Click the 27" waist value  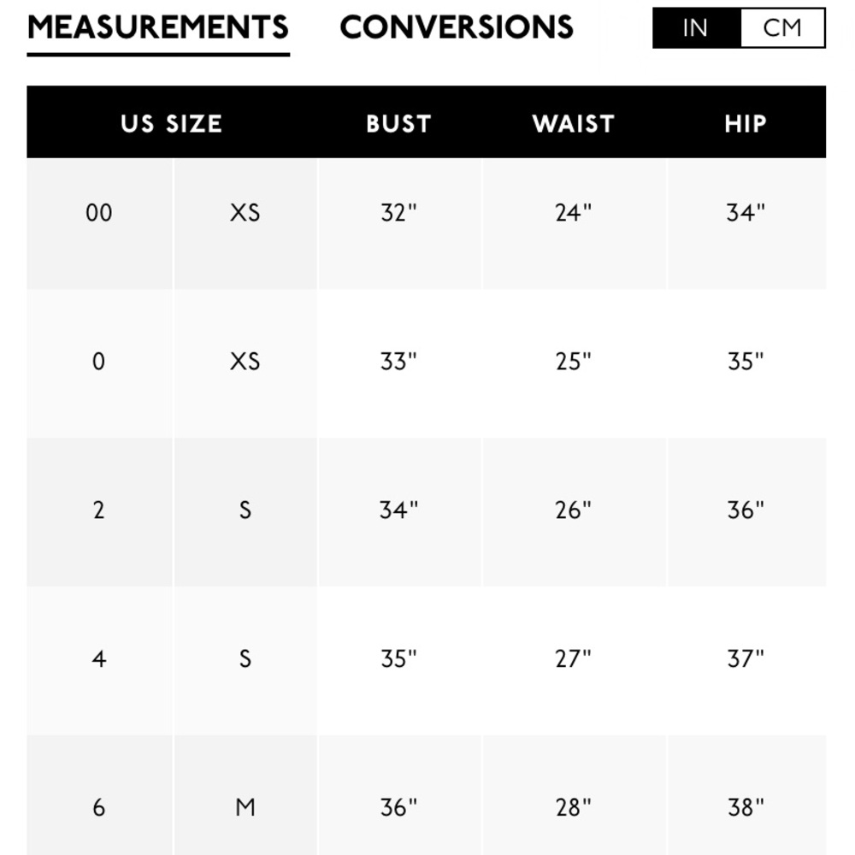574,659
